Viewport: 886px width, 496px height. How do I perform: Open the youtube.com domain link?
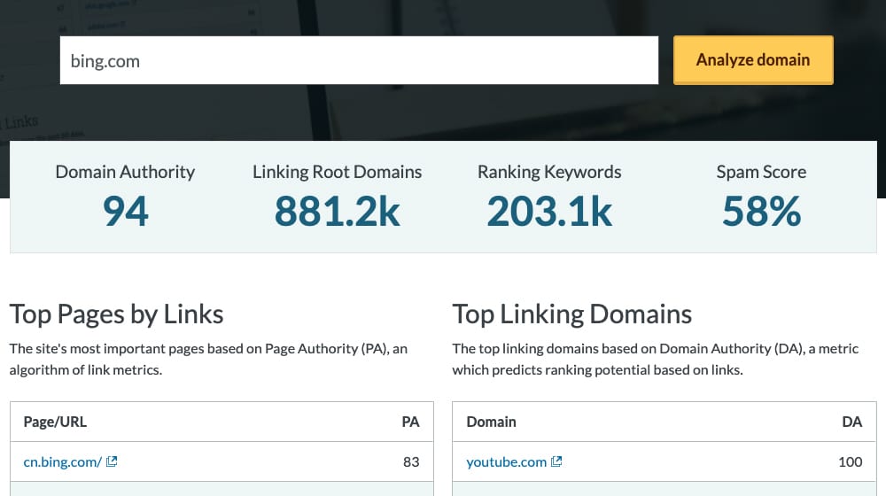pyautogui.click(x=506, y=461)
